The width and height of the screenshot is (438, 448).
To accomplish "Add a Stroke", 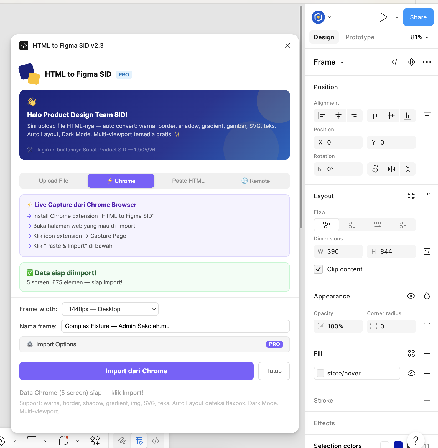I will click(x=427, y=400).
